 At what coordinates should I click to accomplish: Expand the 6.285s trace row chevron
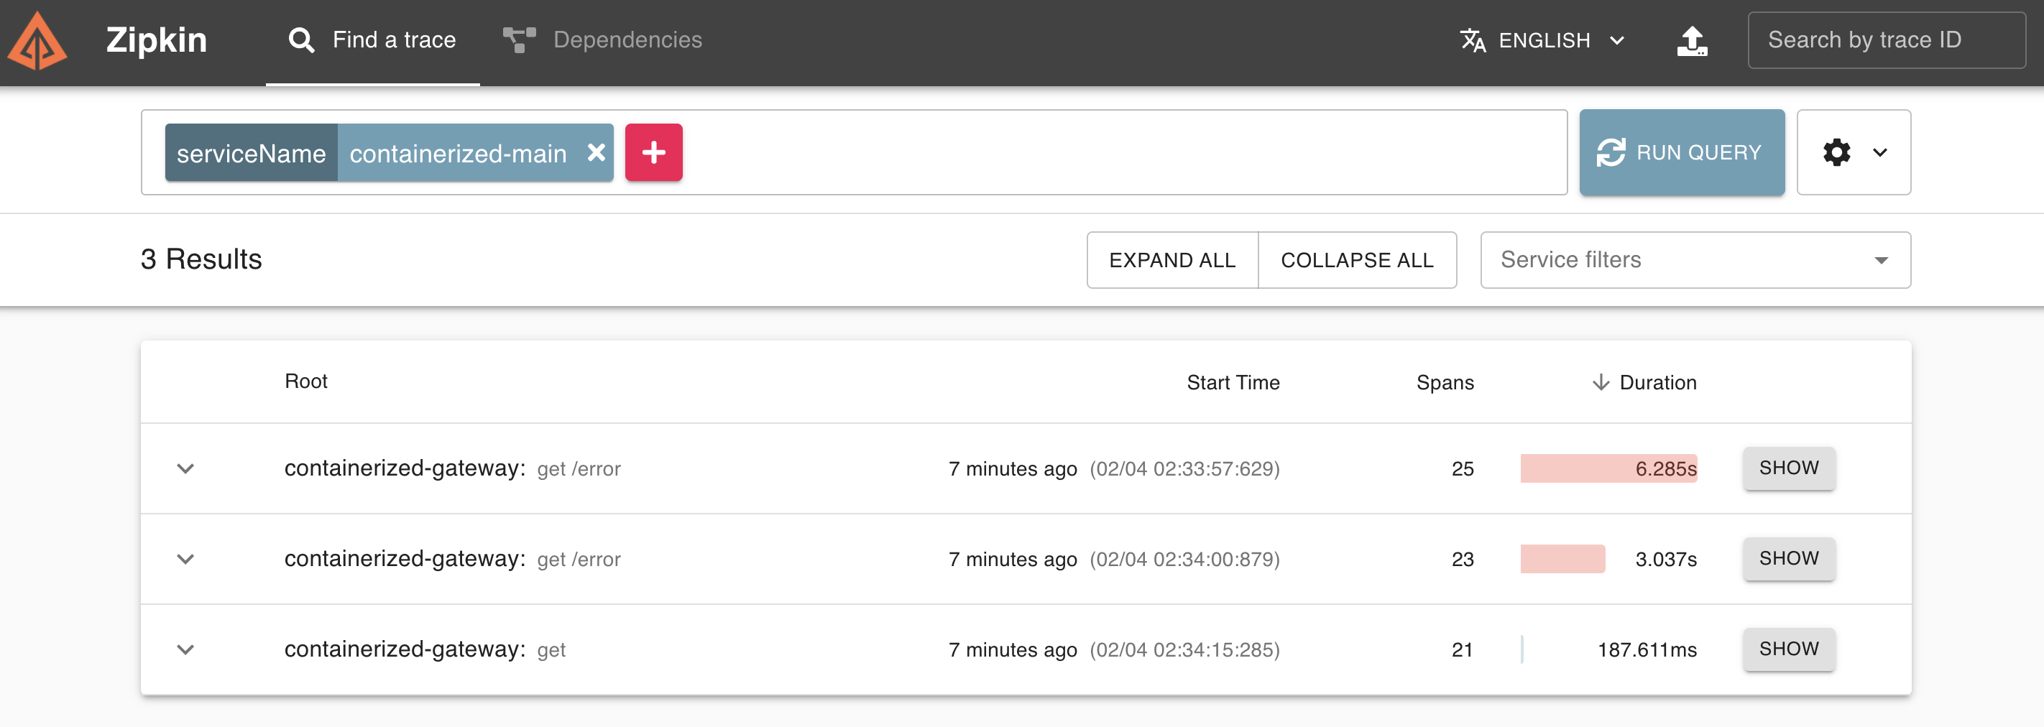coord(185,468)
